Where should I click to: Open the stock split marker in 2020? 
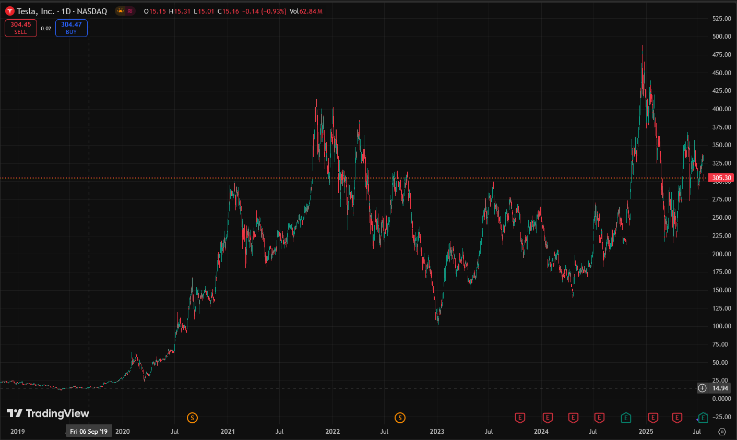[x=193, y=418]
